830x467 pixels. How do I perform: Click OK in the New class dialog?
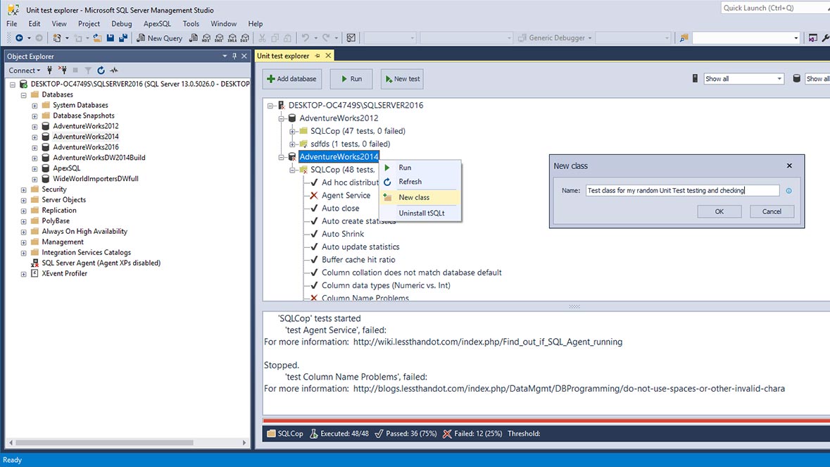coord(719,211)
